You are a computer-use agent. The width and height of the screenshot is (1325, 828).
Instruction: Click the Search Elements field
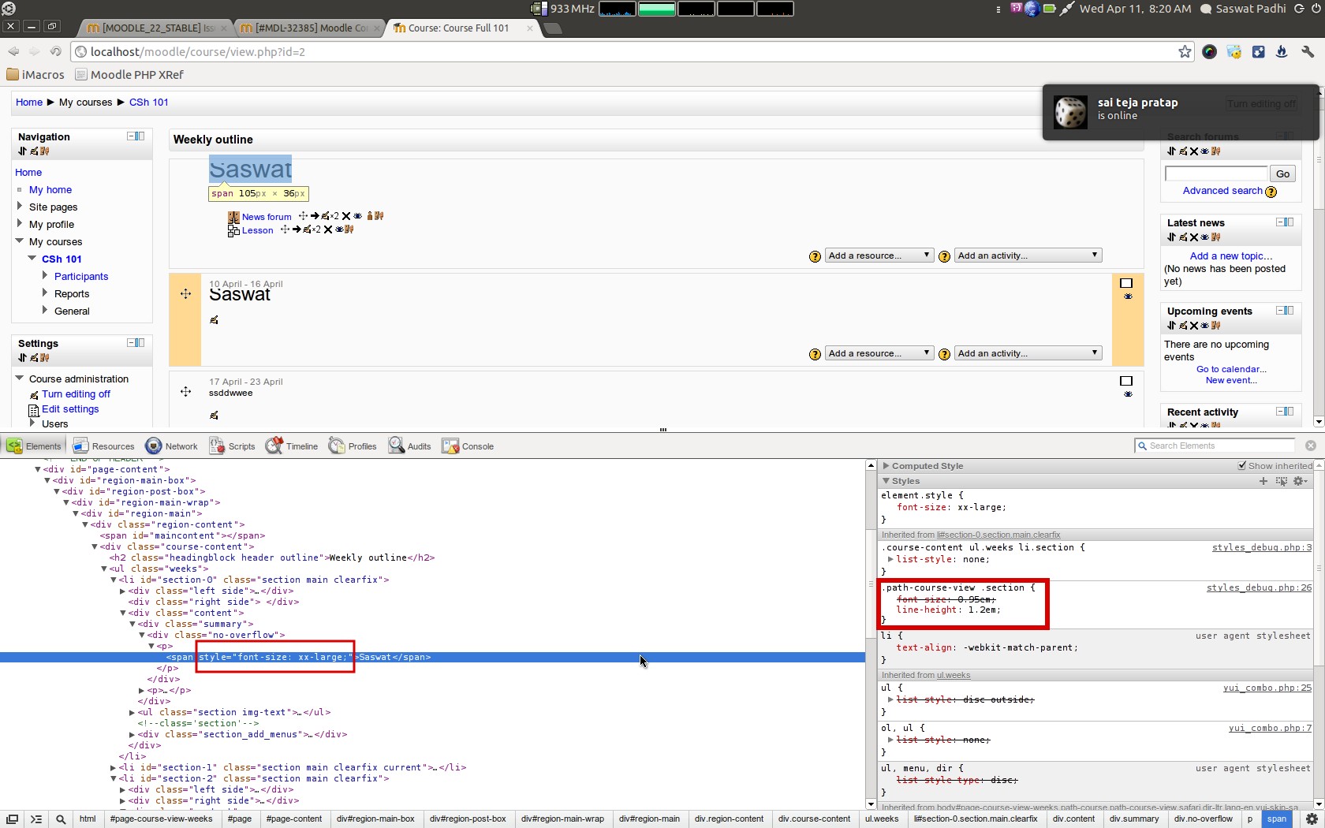click(1215, 446)
